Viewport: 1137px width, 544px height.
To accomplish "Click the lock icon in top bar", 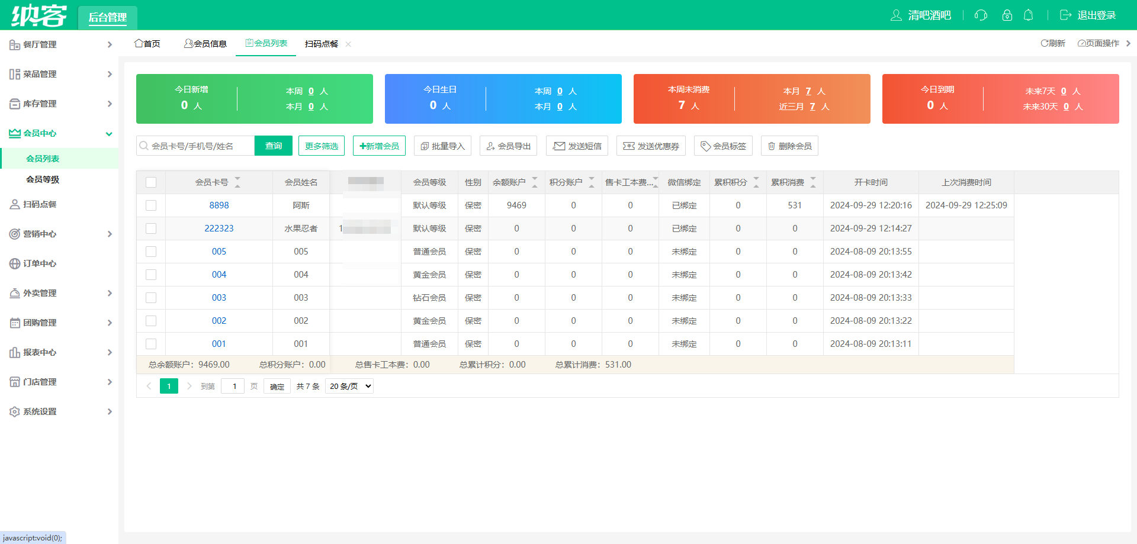I will tap(1007, 15).
